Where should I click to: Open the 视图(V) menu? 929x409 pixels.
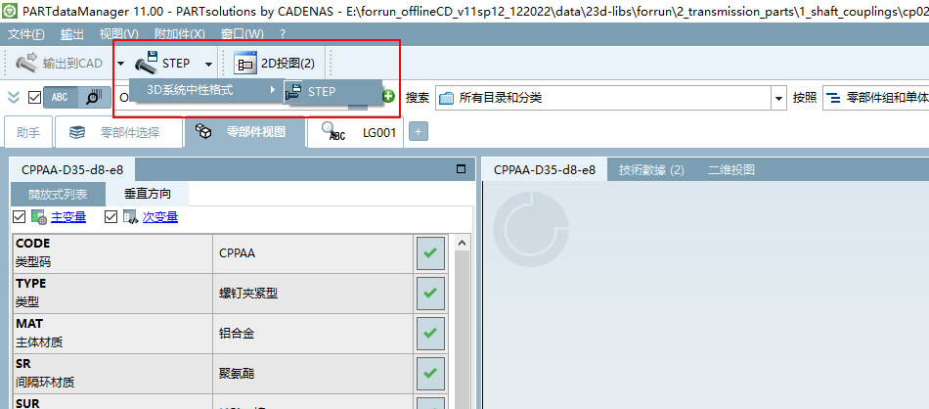coord(119,34)
